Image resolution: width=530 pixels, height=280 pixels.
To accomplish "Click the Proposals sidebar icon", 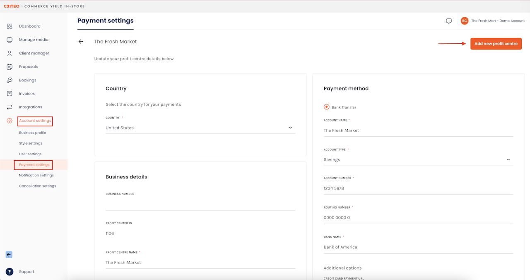I will (x=10, y=67).
